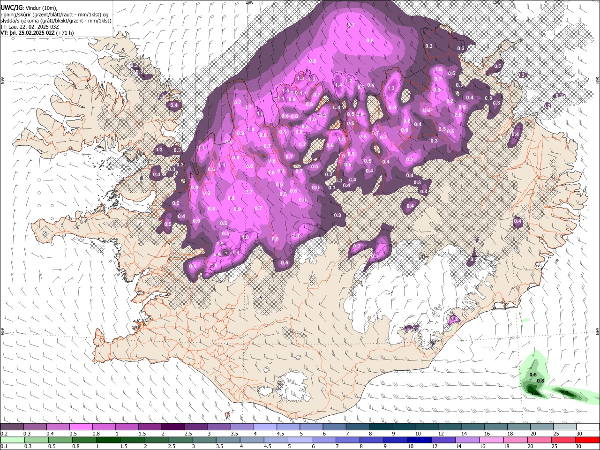The width and height of the screenshot is (600, 450).
Task: Click the rain legend swatch labeled 2.5
Action: click(180, 440)
